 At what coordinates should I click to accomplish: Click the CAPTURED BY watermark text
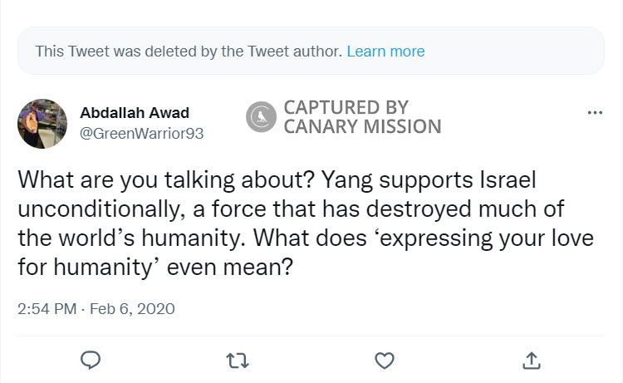click(346, 107)
